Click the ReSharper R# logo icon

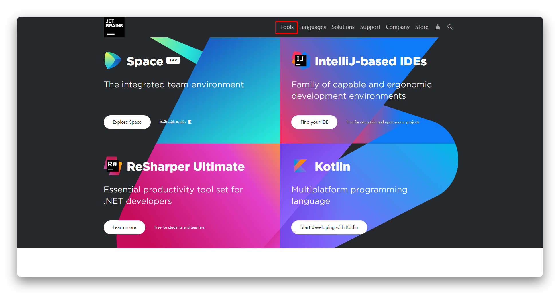[113, 166]
